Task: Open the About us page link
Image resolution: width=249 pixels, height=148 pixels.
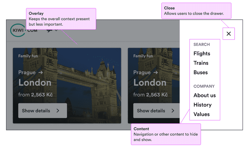Action: pyautogui.click(x=205, y=95)
